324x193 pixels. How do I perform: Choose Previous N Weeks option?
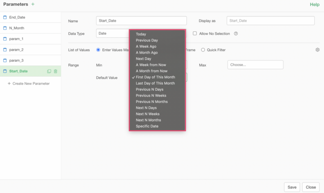click(x=157, y=96)
